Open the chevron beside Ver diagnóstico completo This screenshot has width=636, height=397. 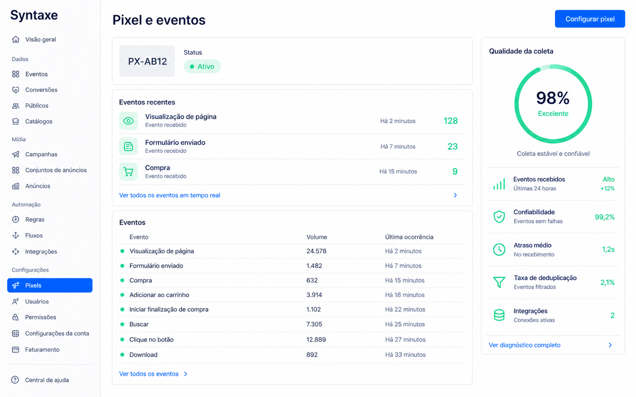coord(610,345)
